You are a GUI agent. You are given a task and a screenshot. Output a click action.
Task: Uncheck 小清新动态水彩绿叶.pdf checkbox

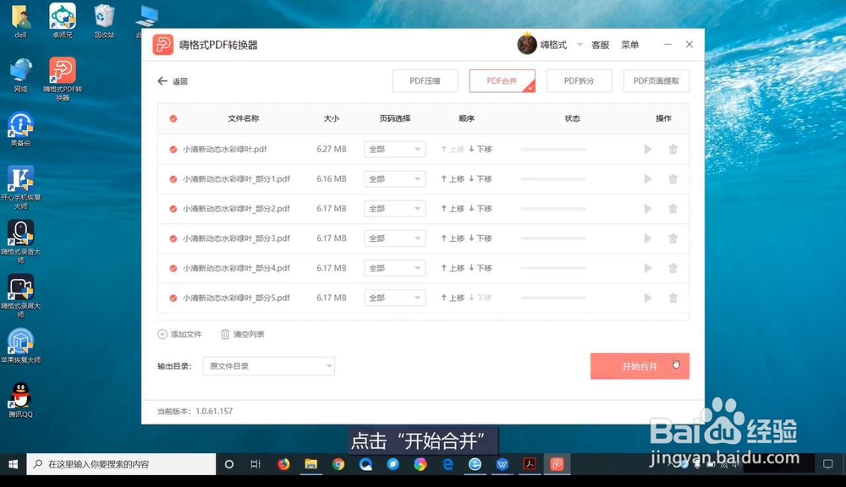[173, 150]
